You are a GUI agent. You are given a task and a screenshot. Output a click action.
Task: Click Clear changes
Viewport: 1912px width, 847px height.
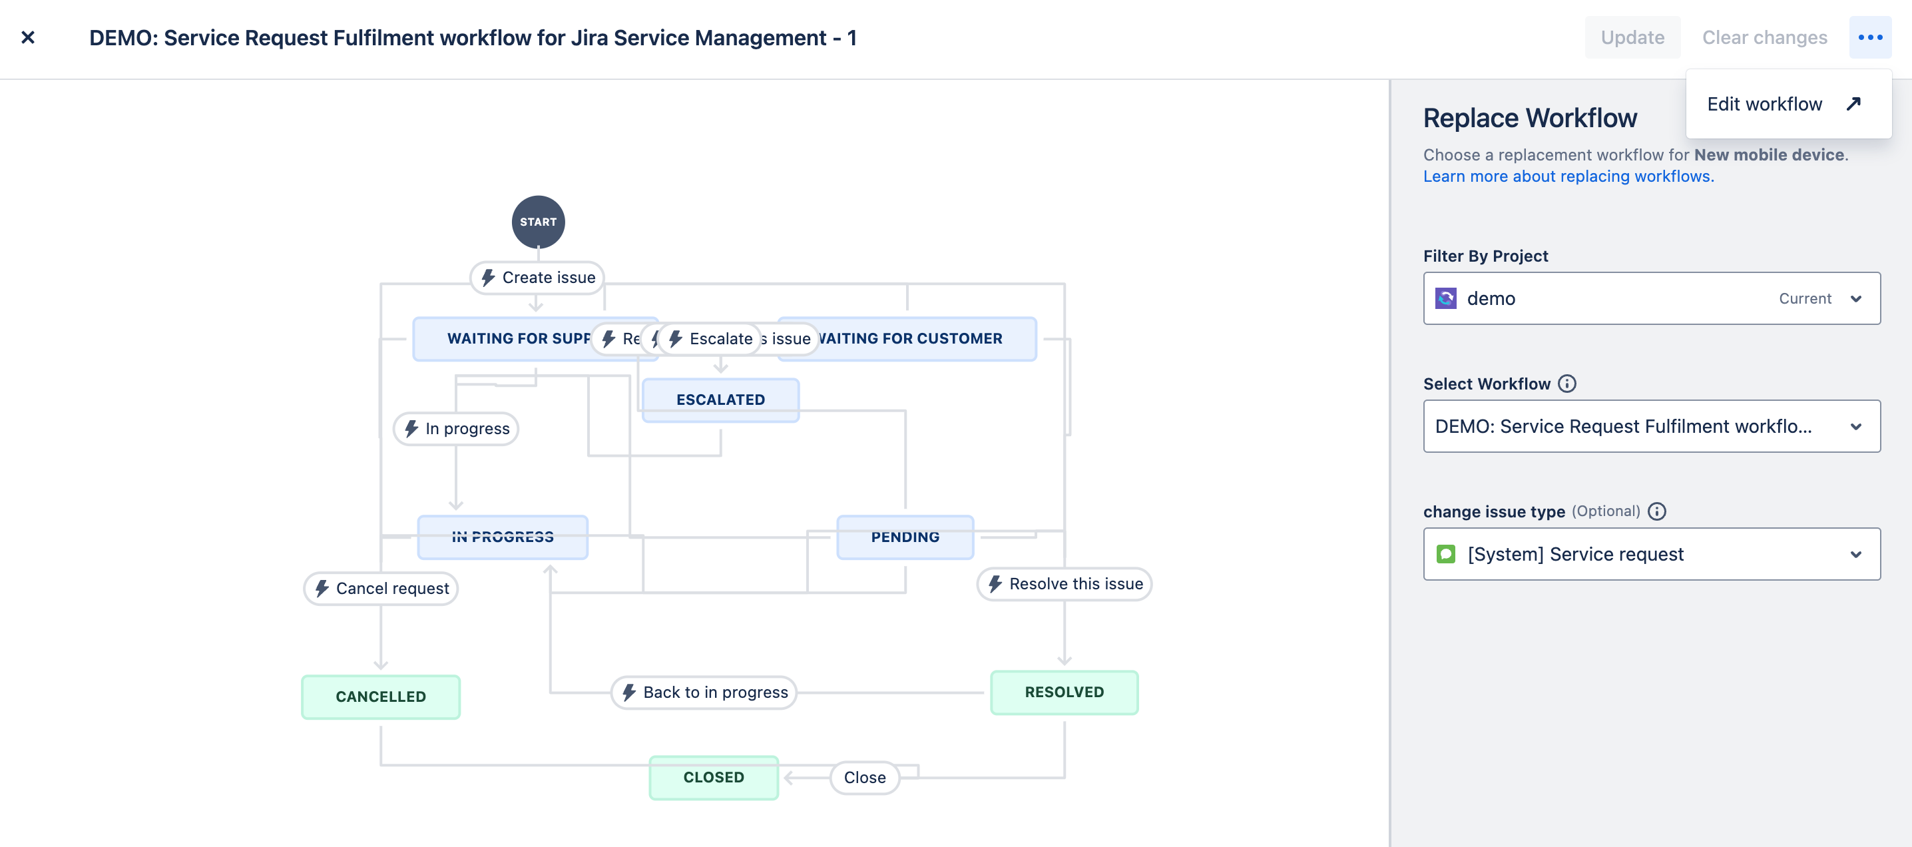click(x=1764, y=37)
